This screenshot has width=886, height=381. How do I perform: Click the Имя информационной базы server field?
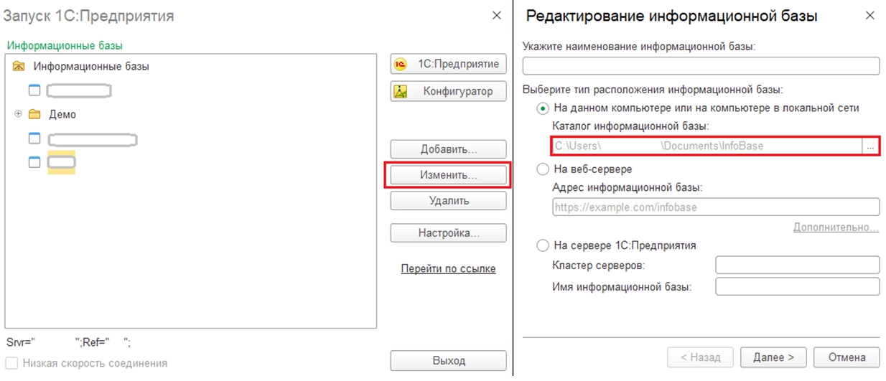tap(798, 287)
